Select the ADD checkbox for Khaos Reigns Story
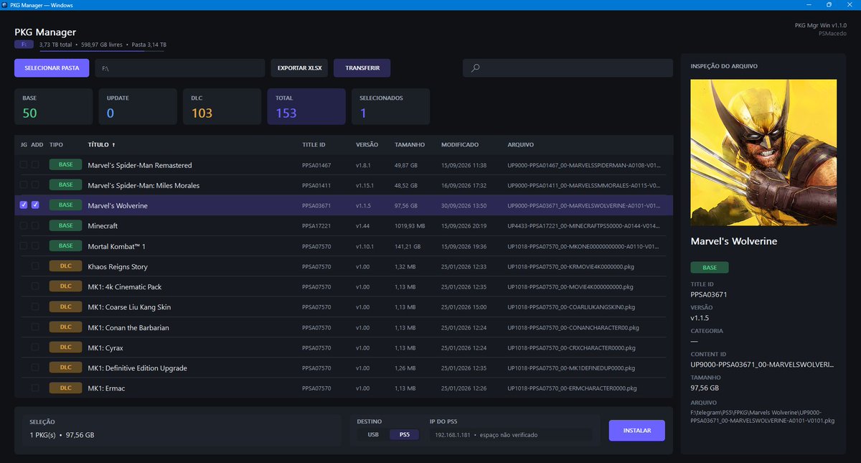The height and width of the screenshot is (463, 861). click(35, 266)
